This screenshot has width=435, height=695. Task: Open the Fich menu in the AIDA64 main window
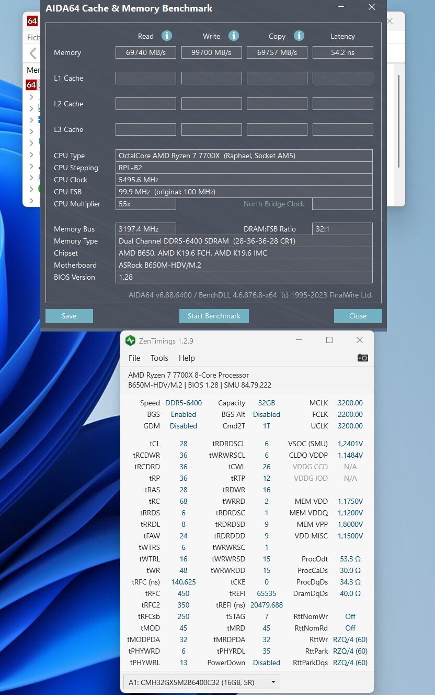coord(33,38)
